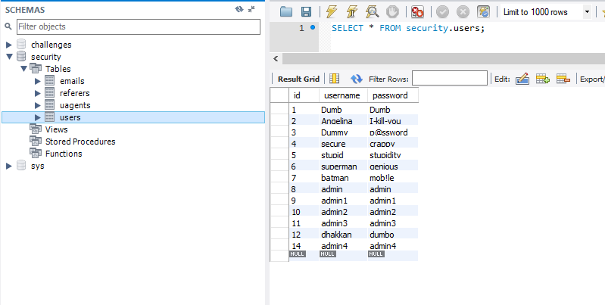
Task: Switch to form editor view icon
Action: click(x=334, y=79)
